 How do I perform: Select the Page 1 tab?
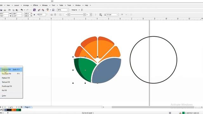(x=28, y=107)
